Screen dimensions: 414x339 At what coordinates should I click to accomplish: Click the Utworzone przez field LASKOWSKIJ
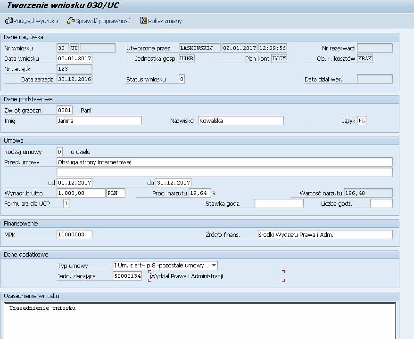pyautogui.click(x=200, y=48)
